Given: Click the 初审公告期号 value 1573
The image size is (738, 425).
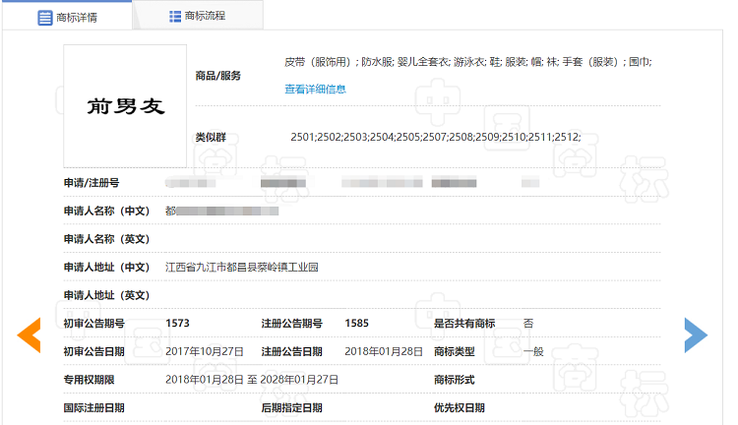Looking at the screenshot, I should coord(177,323).
